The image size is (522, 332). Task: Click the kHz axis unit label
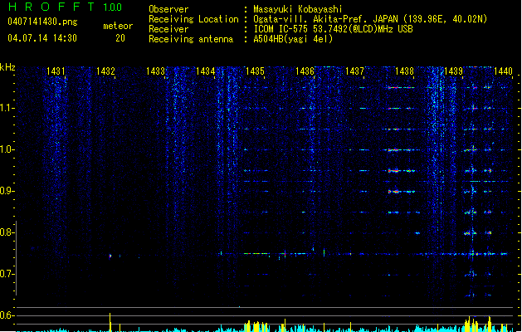tap(7, 67)
